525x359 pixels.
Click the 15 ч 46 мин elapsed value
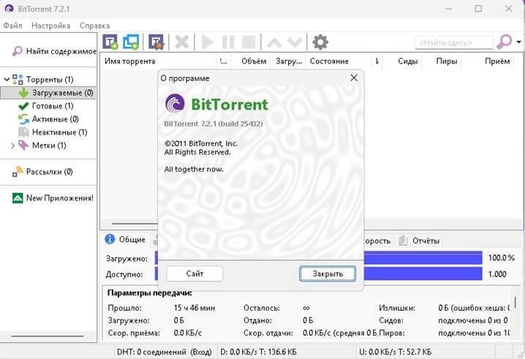194,308
